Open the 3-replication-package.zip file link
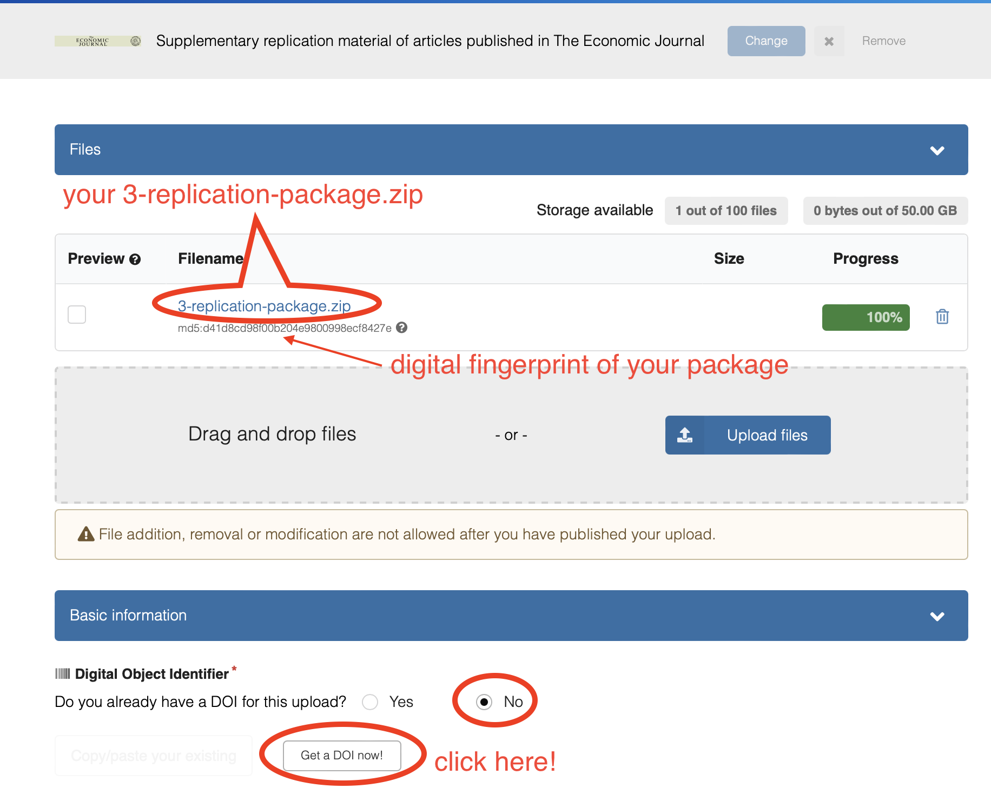 [x=264, y=306]
